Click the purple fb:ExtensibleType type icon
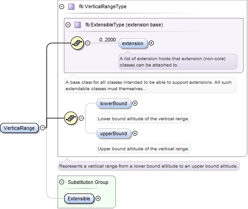 (78, 25)
